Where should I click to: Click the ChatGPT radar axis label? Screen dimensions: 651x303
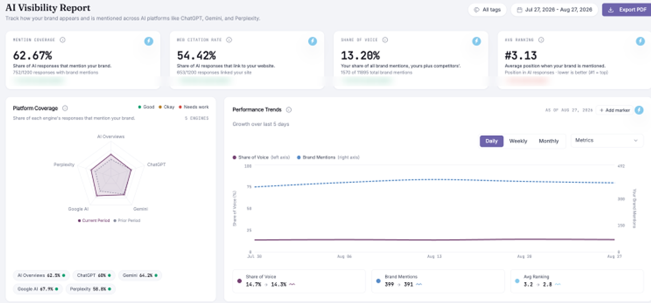point(156,165)
